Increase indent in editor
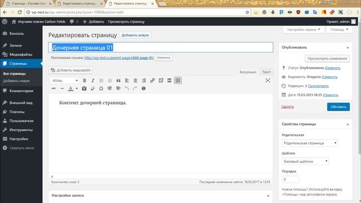 118,89
